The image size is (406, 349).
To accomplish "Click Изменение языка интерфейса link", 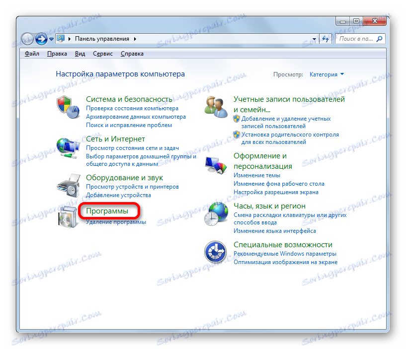I will click(x=275, y=231).
